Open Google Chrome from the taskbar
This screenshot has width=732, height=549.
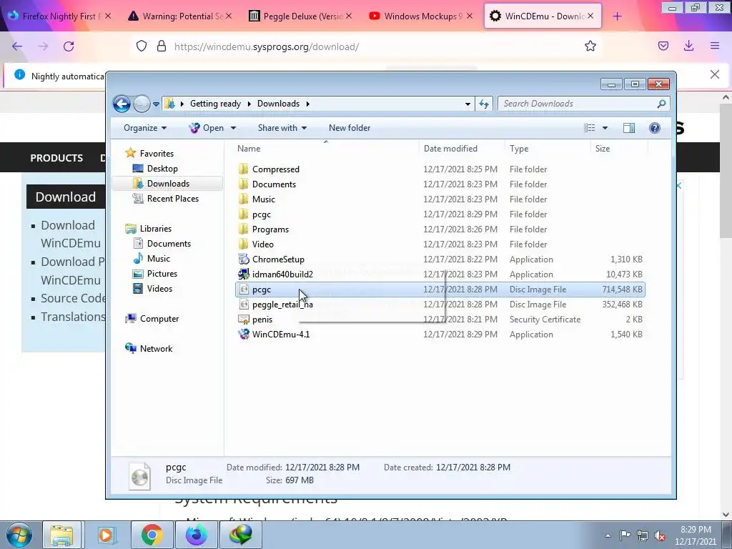pyautogui.click(x=152, y=535)
